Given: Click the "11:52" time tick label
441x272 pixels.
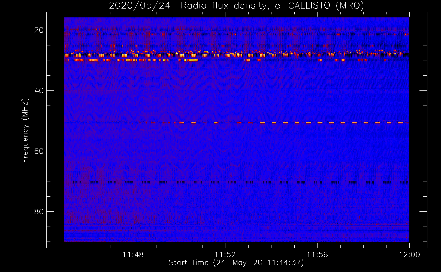Looking at the screenshot, I should (225, 255).
